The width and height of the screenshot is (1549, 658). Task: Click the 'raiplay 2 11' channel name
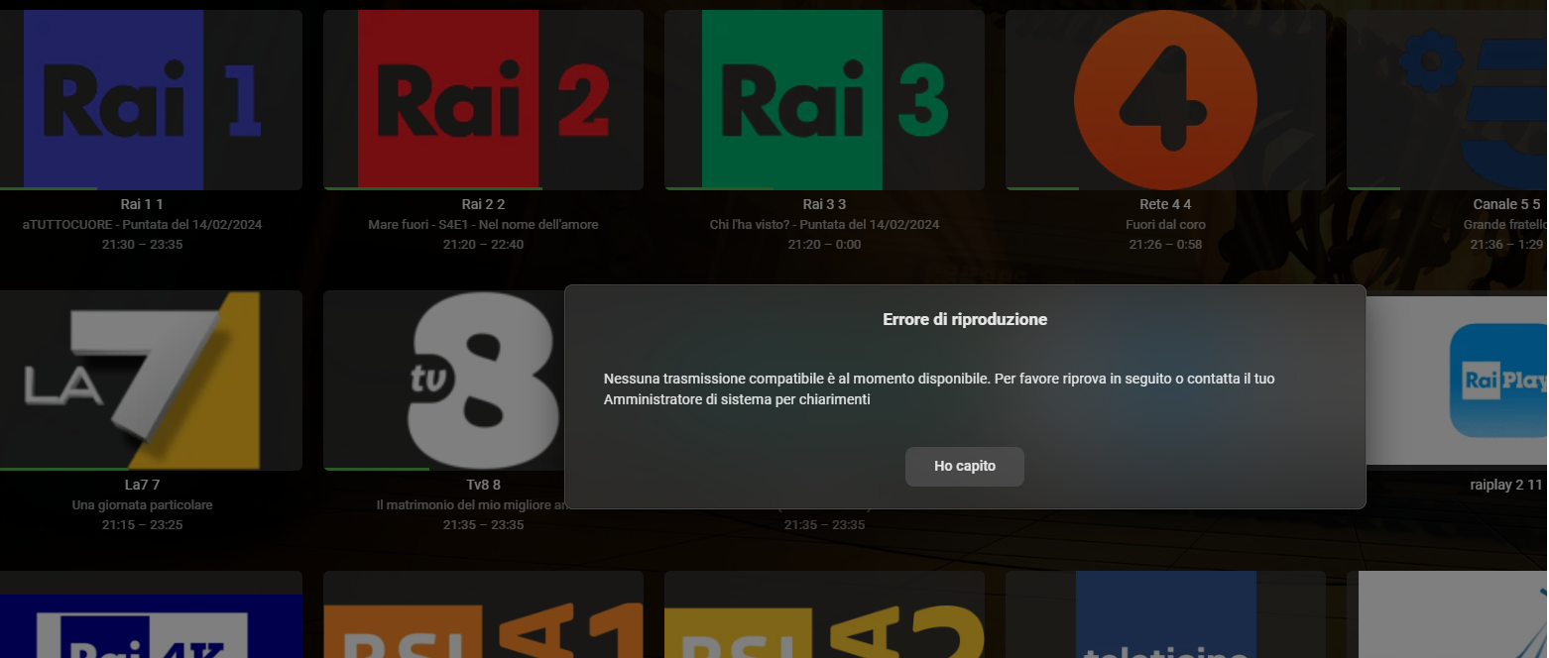point(1506,485)
